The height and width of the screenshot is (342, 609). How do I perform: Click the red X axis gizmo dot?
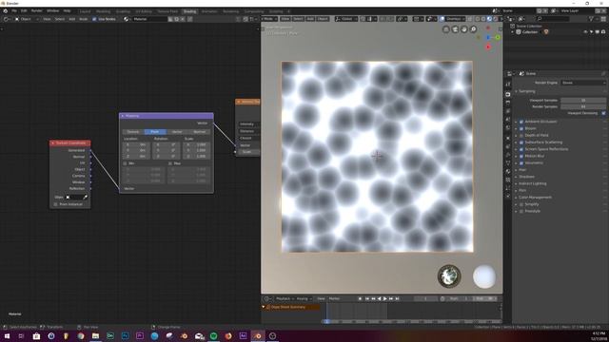coord(488,47)
